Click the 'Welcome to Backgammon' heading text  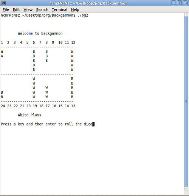(40, 33)
